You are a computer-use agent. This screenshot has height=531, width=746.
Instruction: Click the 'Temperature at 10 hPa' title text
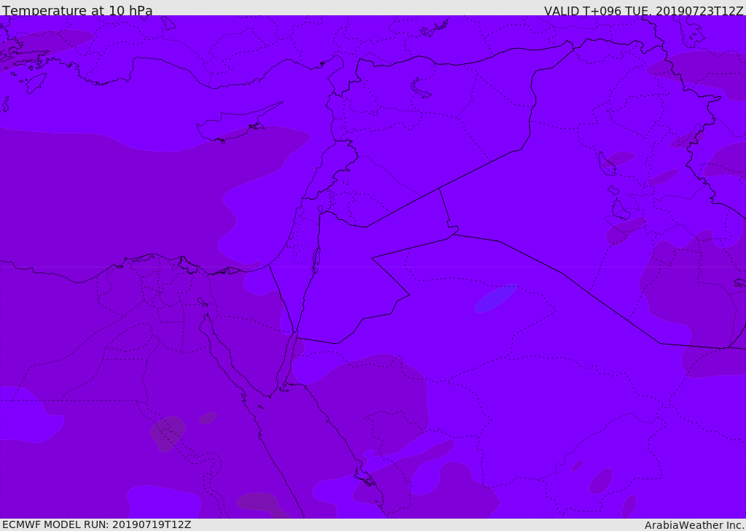[77, 10]
